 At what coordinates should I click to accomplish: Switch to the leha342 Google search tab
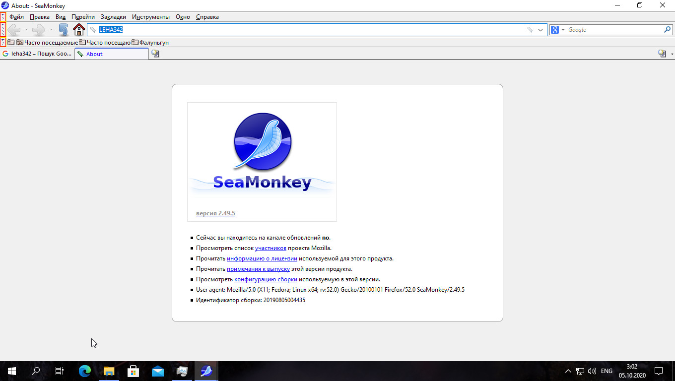[38, 54]
